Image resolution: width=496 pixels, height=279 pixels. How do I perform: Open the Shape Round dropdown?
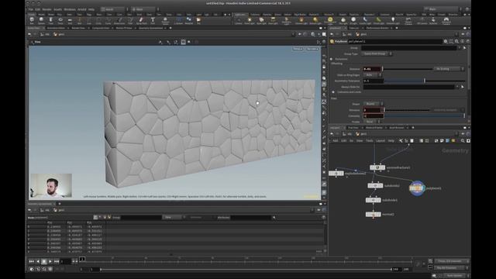point(374,104)
